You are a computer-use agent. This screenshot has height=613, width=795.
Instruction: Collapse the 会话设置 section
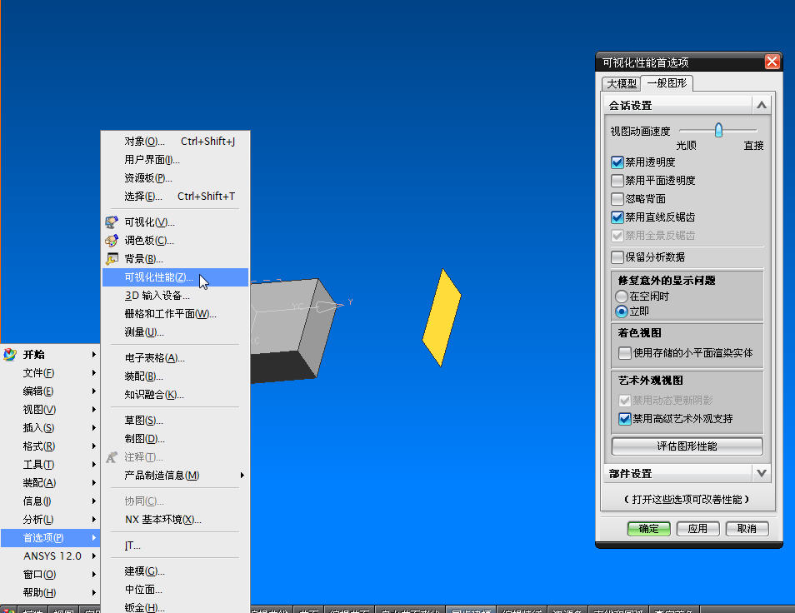click(761, 106)
